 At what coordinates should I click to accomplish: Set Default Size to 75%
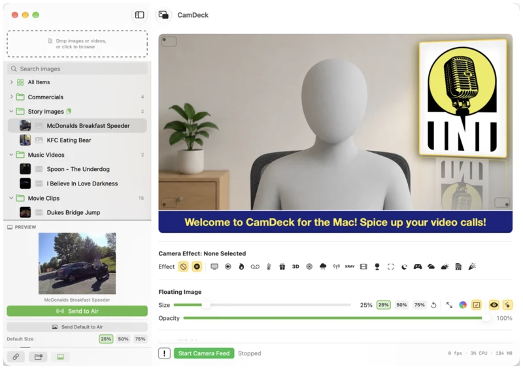point(140,339)
